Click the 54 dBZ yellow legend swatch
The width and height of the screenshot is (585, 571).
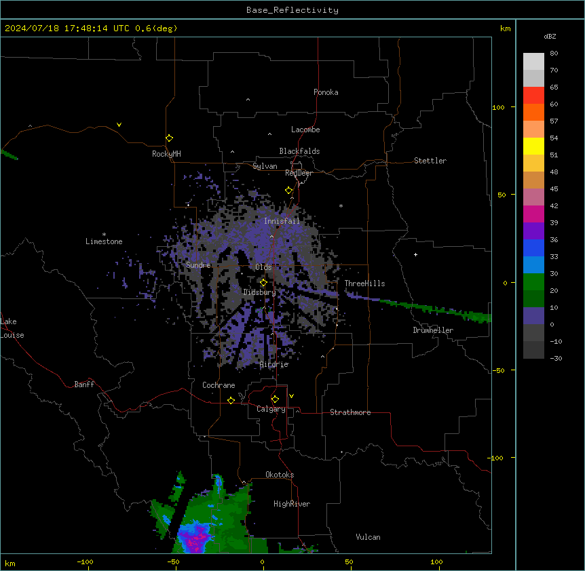click(533, 146)
